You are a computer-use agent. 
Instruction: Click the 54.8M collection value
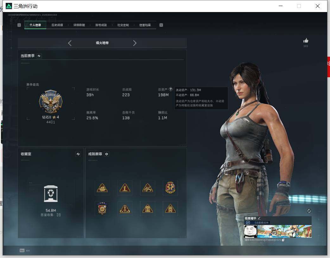tap(51, 211)
